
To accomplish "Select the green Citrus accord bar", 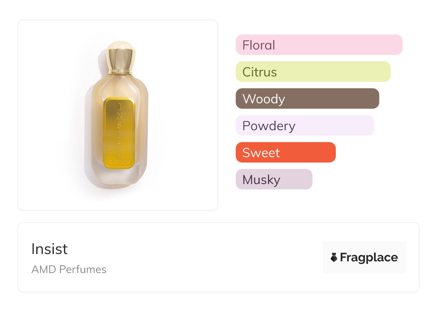I will point(313,72).
